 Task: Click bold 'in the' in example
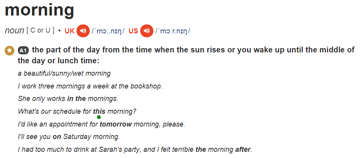[x=77, y=99]
